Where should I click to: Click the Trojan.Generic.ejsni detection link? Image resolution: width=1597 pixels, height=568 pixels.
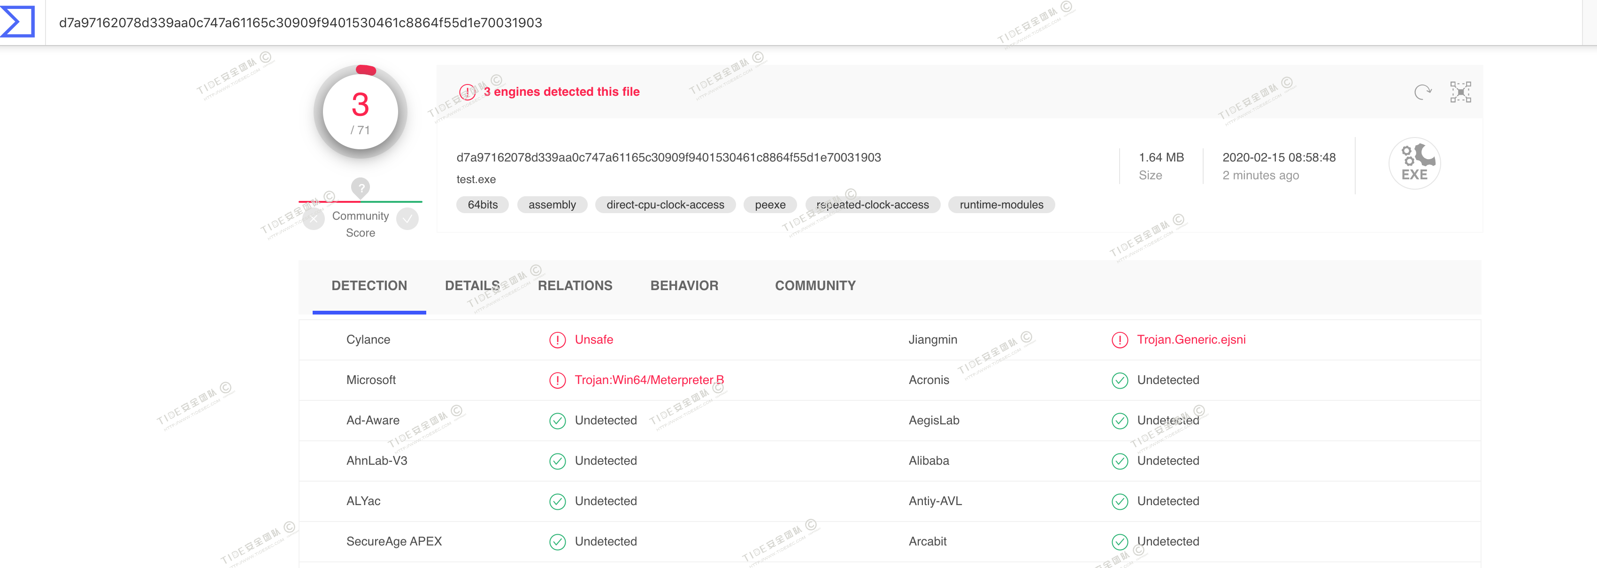(1190, 340)
